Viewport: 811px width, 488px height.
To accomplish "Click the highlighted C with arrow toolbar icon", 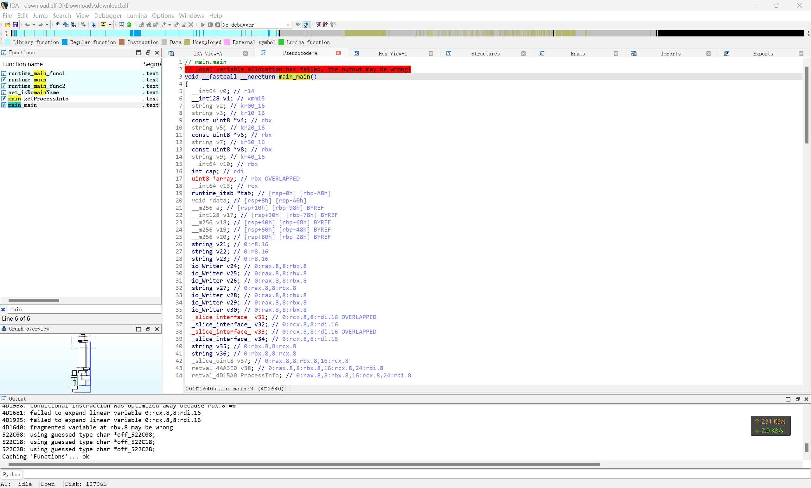I will [306, 25].
